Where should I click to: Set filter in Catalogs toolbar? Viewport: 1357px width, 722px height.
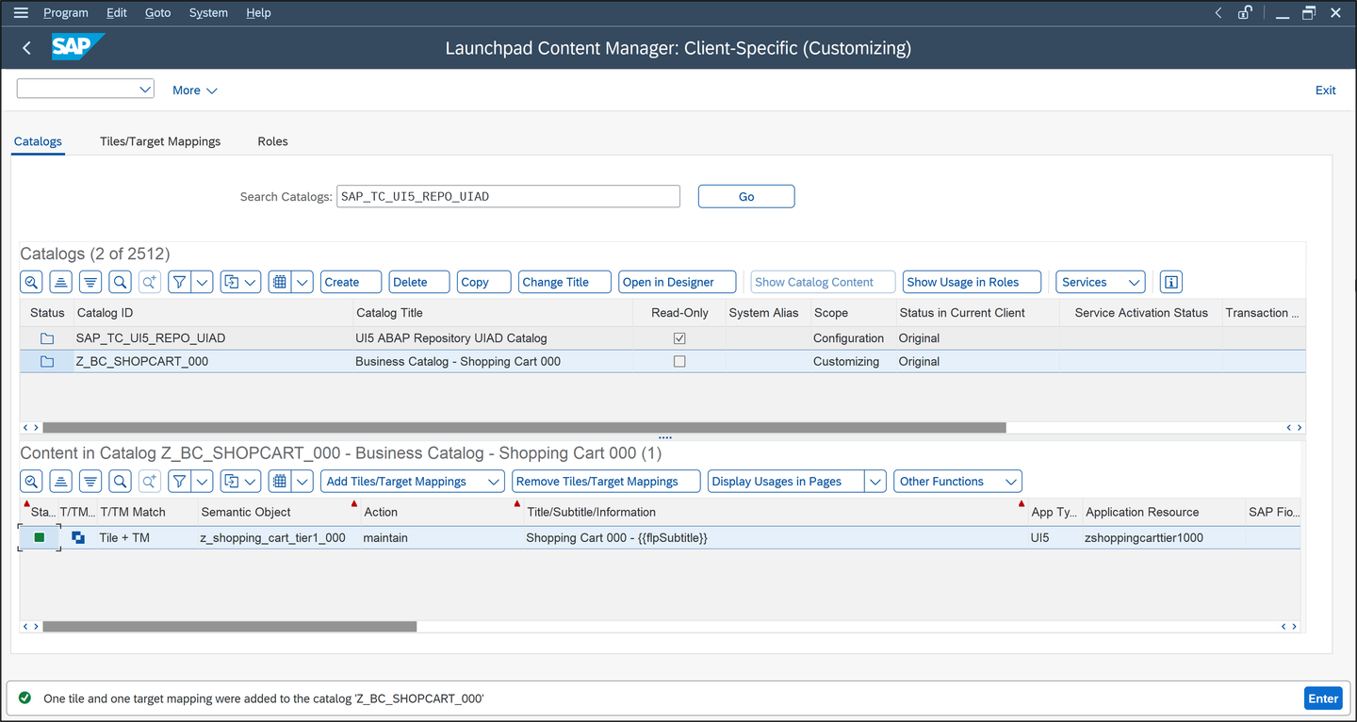[x=179, y=282]
